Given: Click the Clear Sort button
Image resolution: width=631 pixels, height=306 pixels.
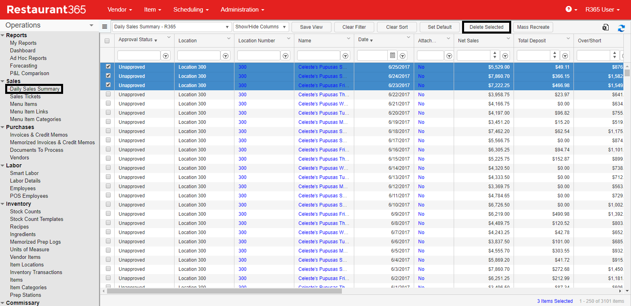Looking at the screenshot, I should click(x=397, y=27).
